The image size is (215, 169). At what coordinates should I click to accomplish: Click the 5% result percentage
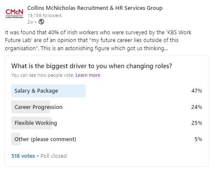(198, 139)
